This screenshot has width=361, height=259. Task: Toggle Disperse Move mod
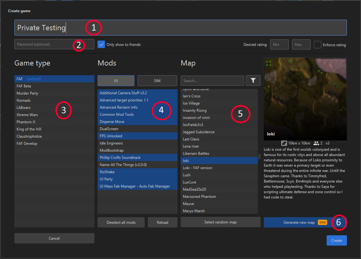click(x=138, y=122)
